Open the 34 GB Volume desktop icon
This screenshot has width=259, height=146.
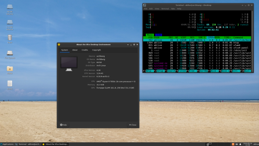click(x=10, y=9)
